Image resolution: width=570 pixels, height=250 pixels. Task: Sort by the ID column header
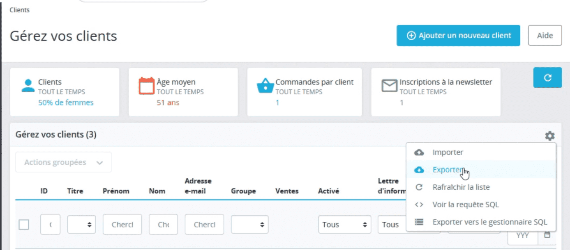(44, 191)
